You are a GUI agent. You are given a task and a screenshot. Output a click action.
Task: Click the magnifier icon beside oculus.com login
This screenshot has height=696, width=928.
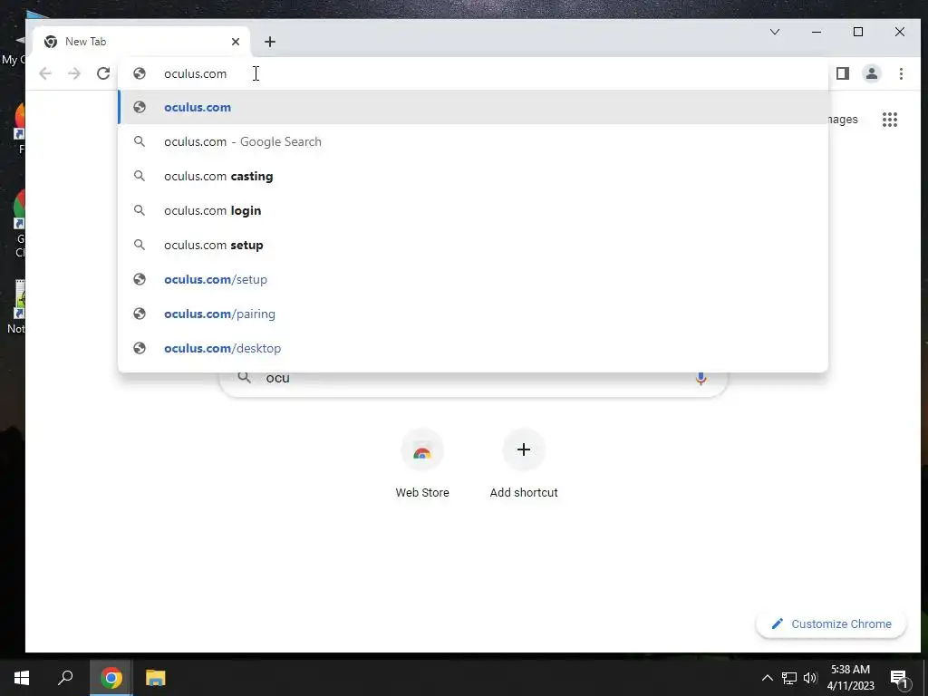tap(140, 210)
